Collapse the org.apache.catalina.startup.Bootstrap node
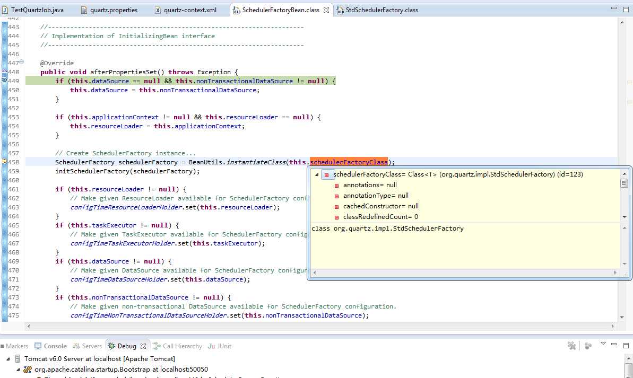This screenshot has height=378, width=633. pyautogui.click(x=18, y=369)
